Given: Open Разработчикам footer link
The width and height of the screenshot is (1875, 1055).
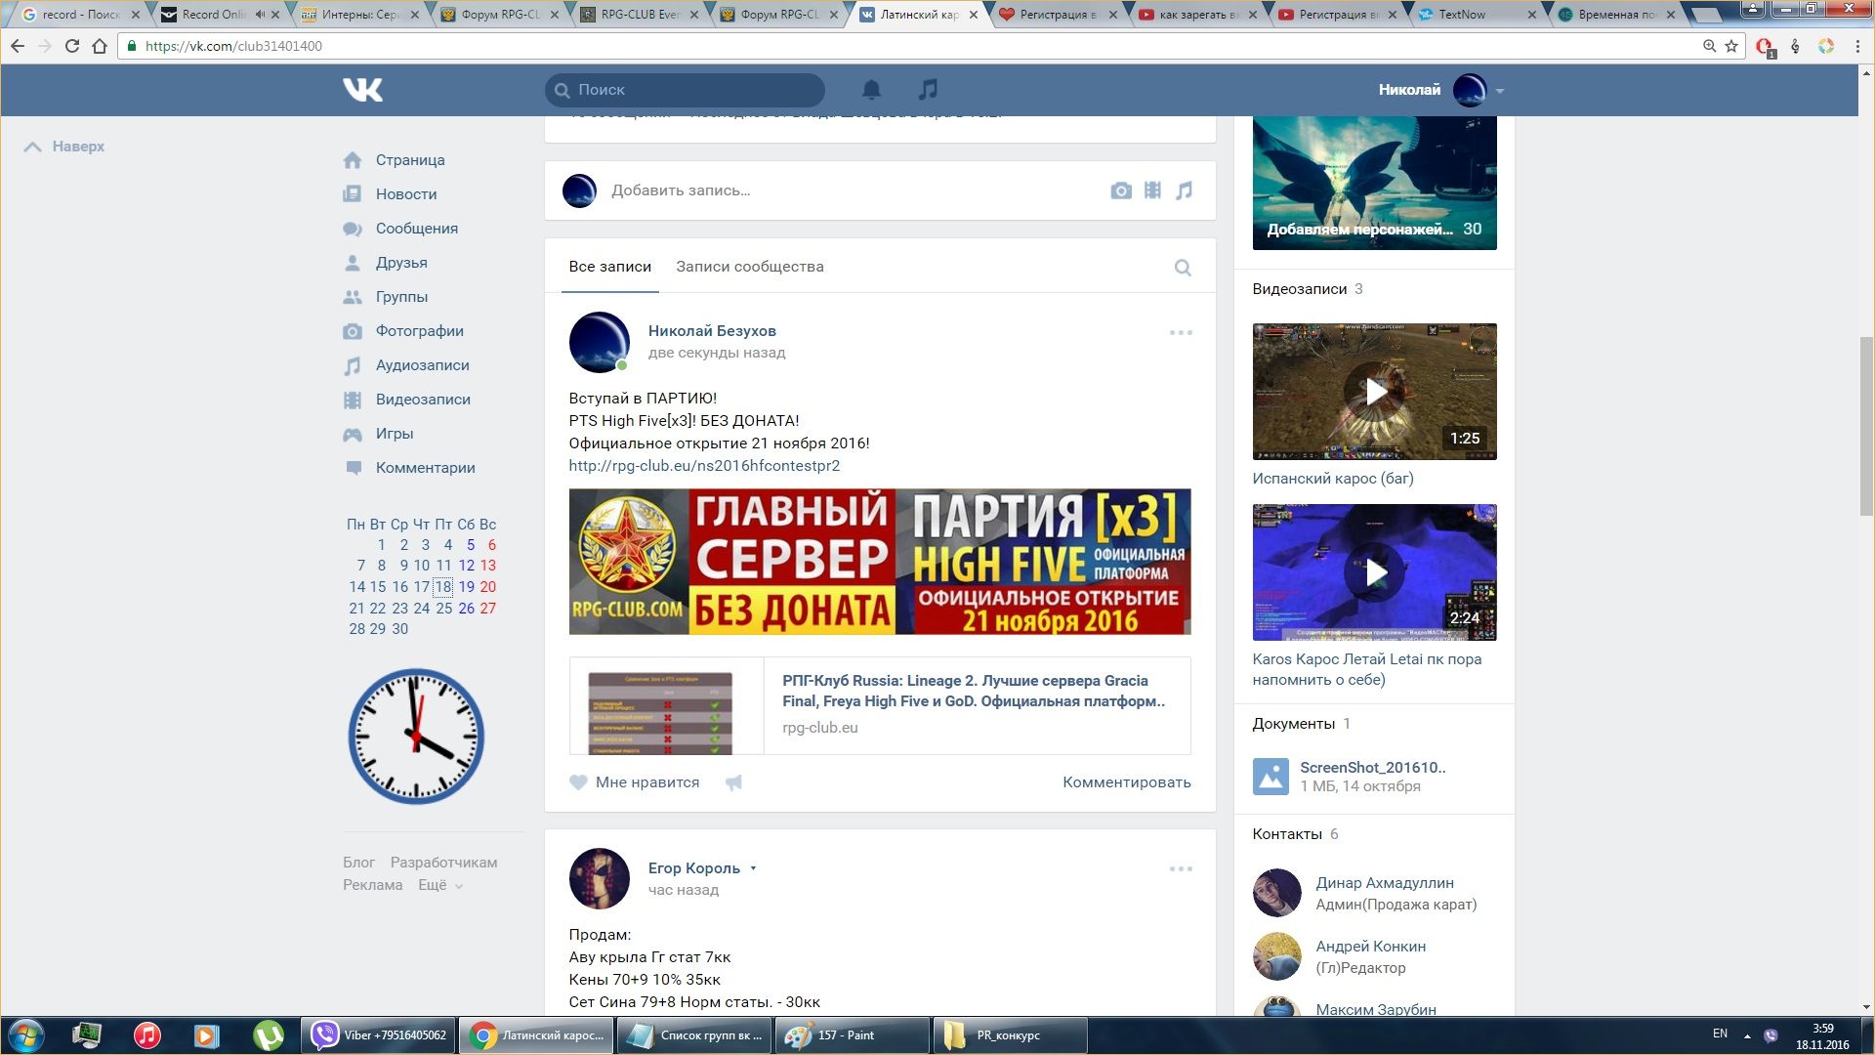Looking at the screenshot, I should point(443,863).
